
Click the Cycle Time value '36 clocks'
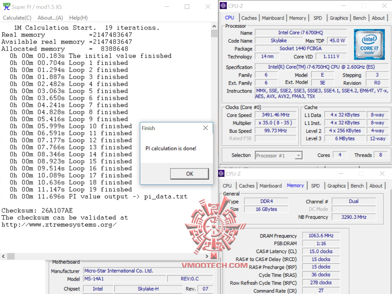321,275
